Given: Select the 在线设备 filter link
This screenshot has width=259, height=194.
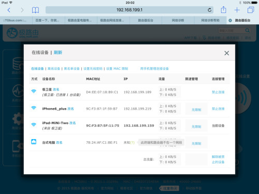Looking at the screenshot, I should pos(37,69).
